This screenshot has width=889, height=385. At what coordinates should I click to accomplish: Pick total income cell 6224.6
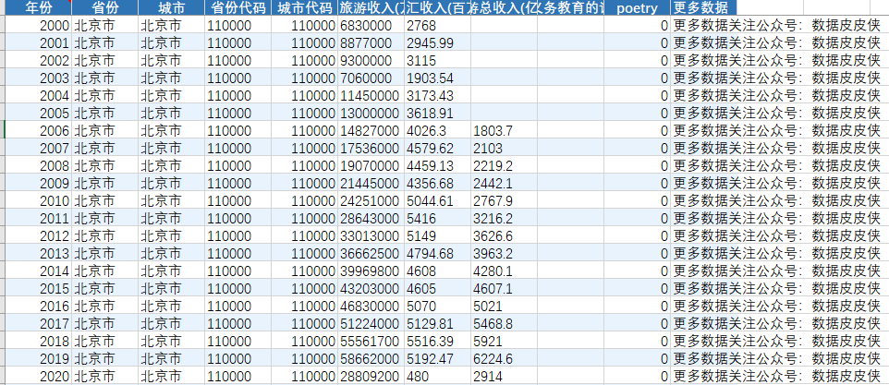click(504, 359)
